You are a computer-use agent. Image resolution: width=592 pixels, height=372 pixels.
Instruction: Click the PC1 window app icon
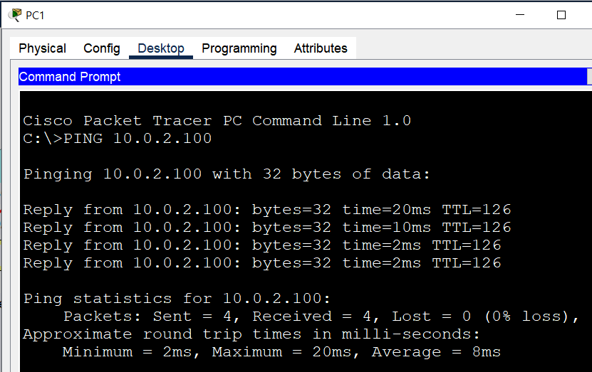tap(15, 15)
